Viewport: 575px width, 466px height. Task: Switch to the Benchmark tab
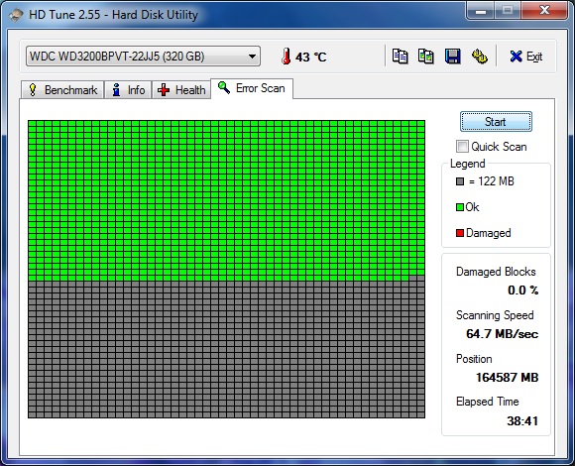pyautogui.click(x=62, y=90)
